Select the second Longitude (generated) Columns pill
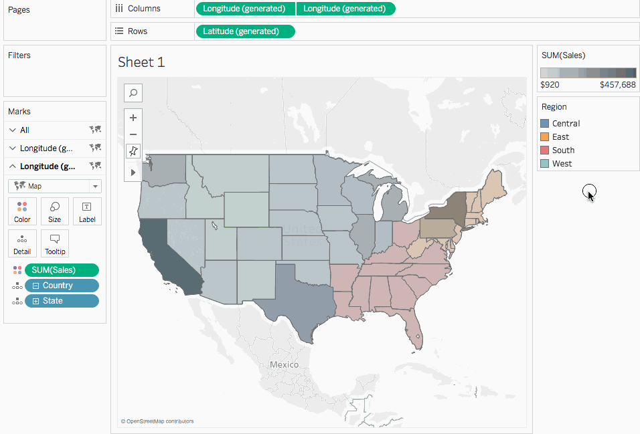The width and height of the screenshot is (640, 434). pos(345,9)
